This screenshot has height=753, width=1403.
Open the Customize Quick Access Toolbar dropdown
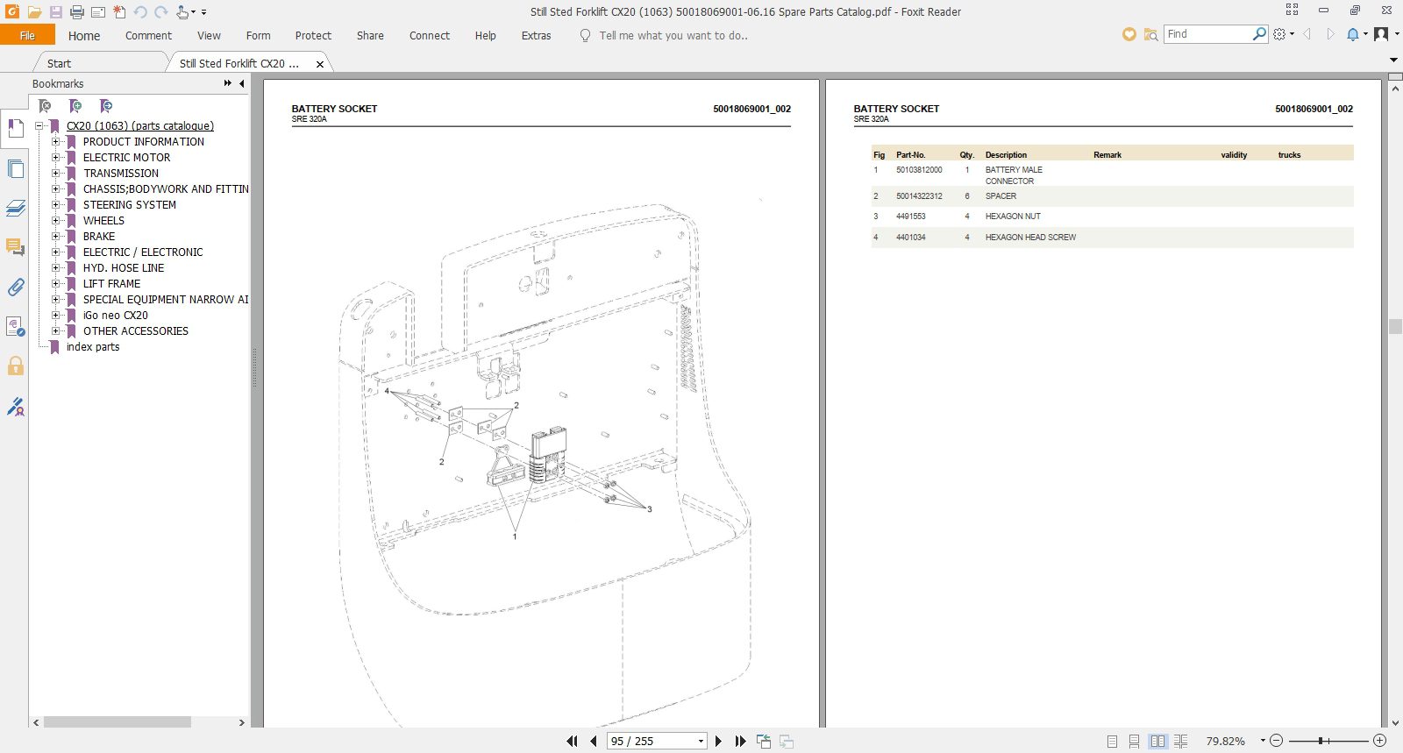(204, 12)
